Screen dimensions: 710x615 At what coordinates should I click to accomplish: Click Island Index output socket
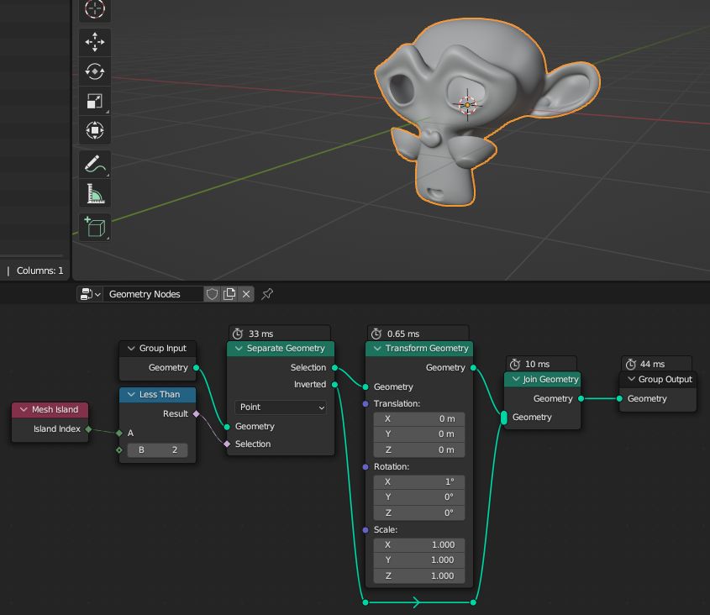[x=89, y=428]
